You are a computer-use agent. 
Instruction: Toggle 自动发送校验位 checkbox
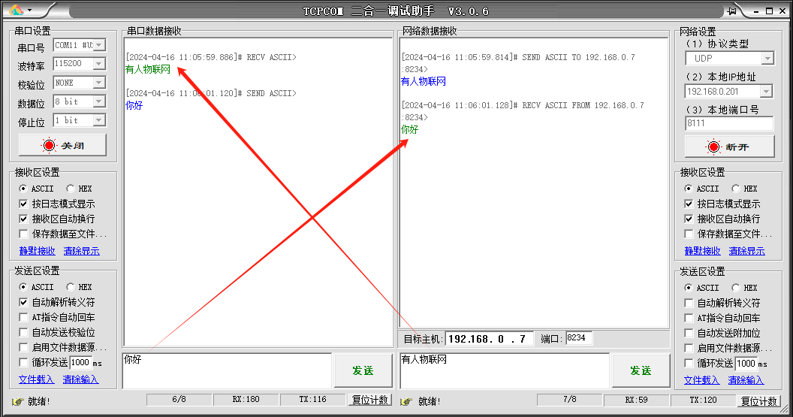pos(23,333)
